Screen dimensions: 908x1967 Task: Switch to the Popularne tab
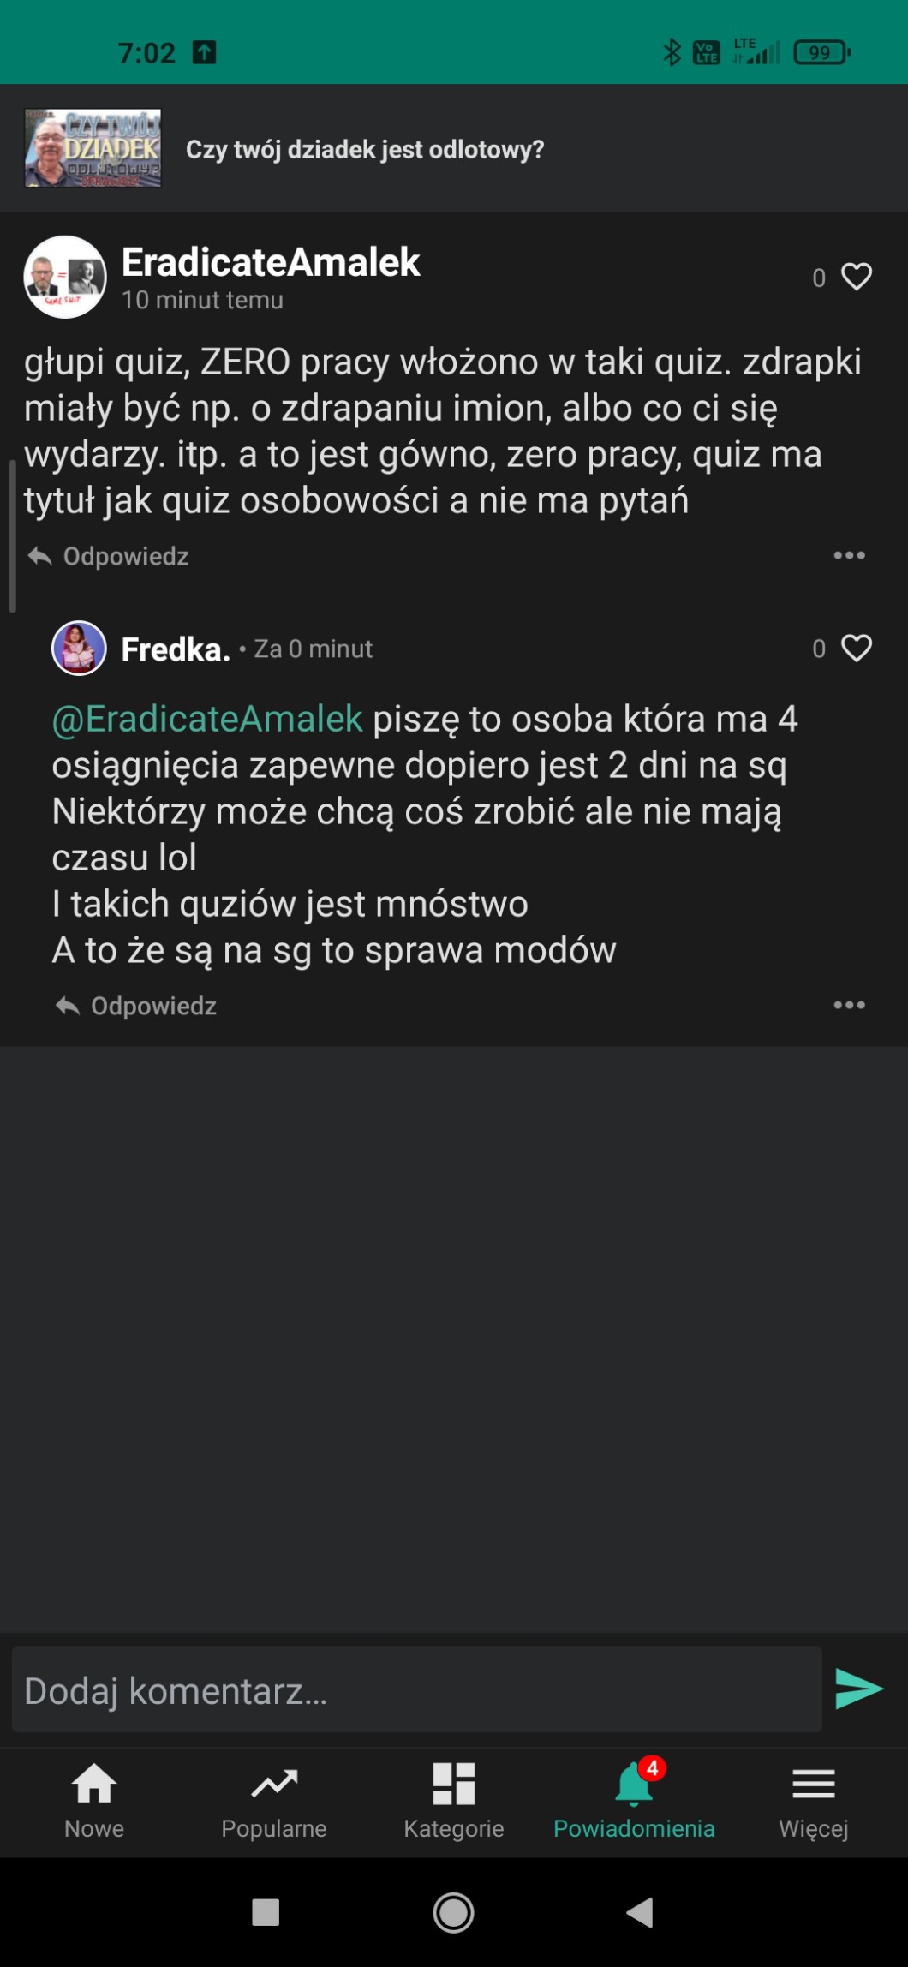click(274, 1801)
